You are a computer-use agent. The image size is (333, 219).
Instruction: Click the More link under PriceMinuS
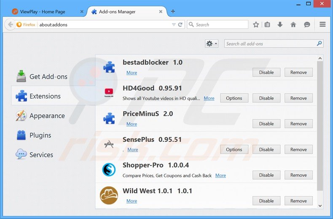[x=132, y=124]
